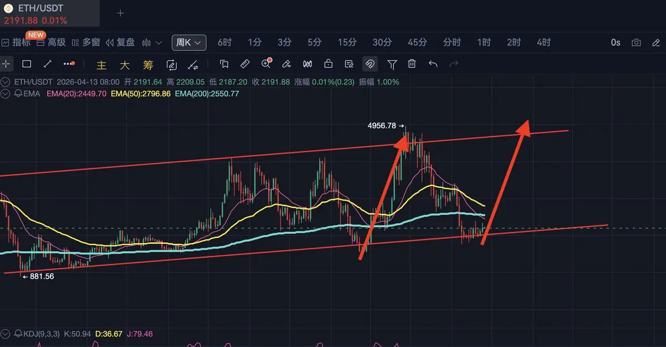Click the EMA alert bell icon
This screenshot has height=347, width=666.
(18, 94)
